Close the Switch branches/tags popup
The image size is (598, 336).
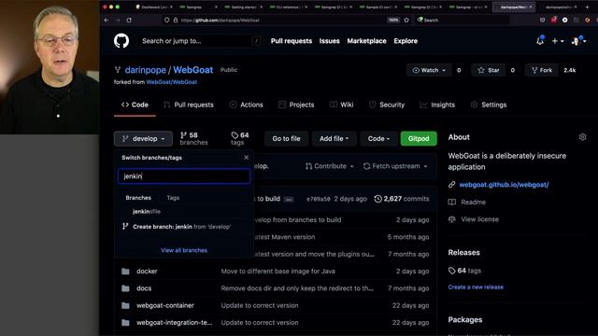246,158
